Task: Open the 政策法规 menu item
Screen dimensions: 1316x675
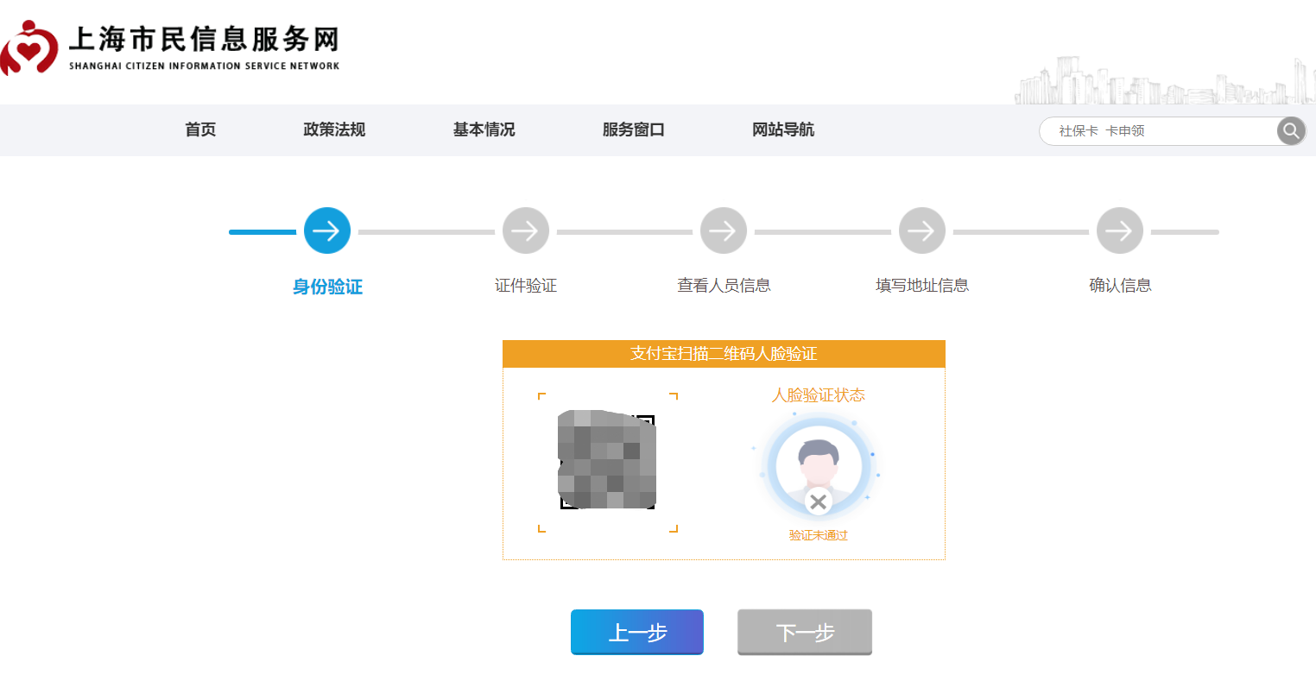Action: point(334,129)
